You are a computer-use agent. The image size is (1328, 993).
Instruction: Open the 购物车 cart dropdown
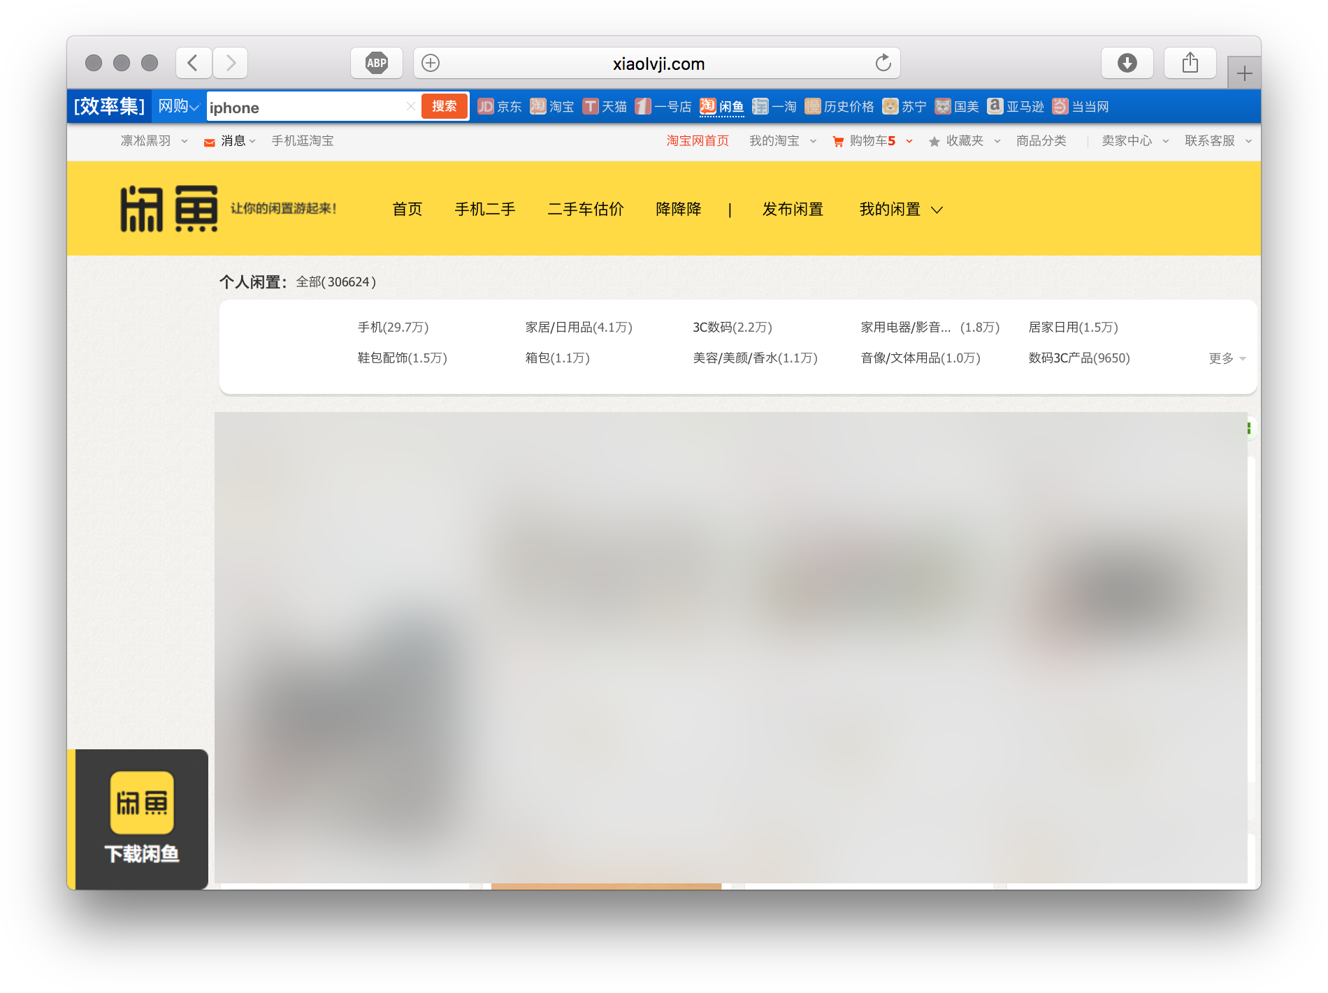pos(873,141)
